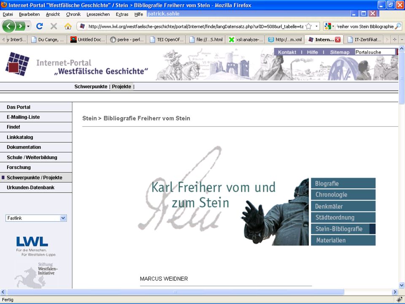Open the Materialien button
Viewport: 405px width, 304px height.
tap(343, 240)
